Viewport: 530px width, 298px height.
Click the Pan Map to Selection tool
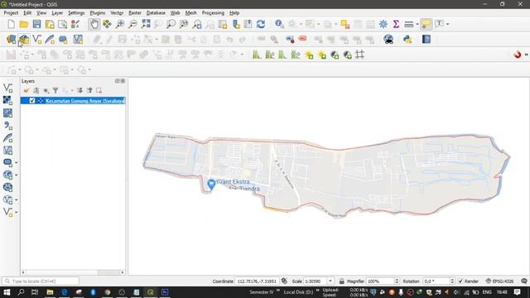pos(107,24)
